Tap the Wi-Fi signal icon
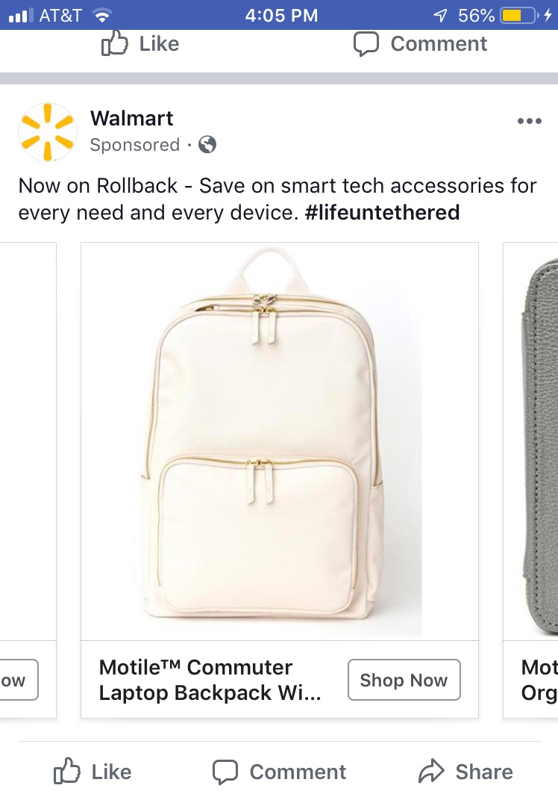The height and width of the screenshot is (800, 558). [x=101, y=15]
